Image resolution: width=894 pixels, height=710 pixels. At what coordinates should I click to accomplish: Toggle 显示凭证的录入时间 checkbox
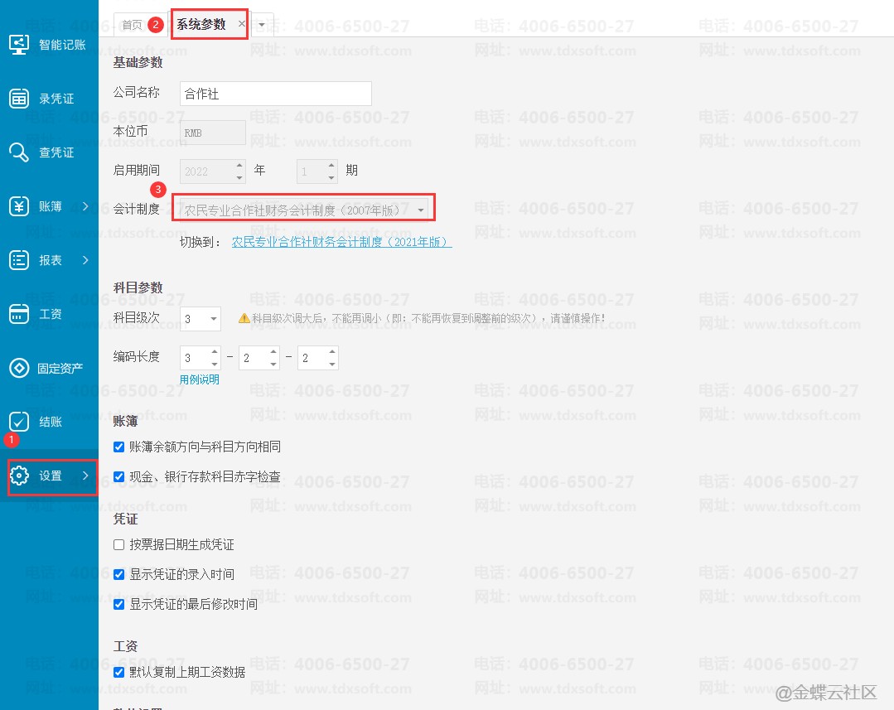pos(119,574)
